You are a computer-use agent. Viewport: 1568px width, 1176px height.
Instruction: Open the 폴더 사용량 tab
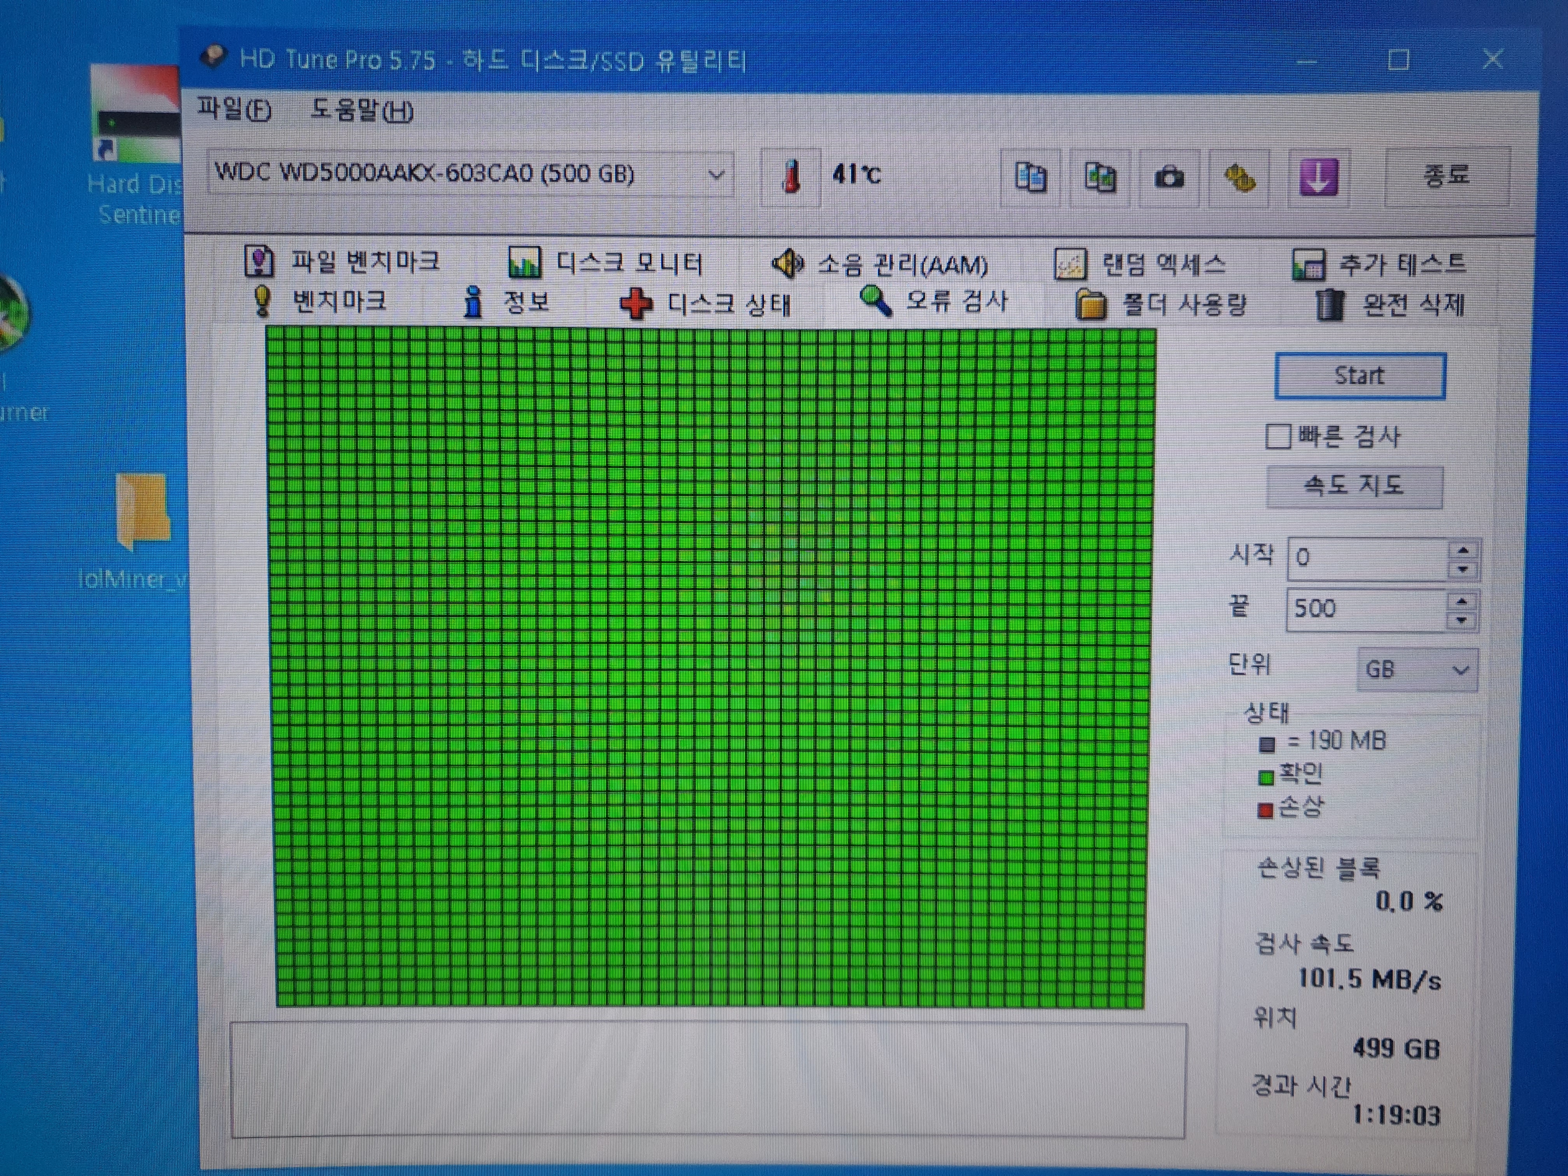click(1160, 306)
